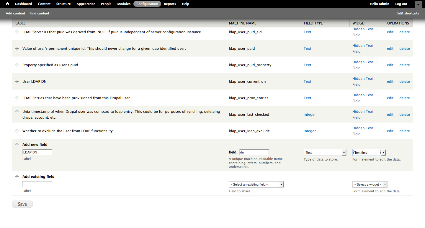Click the Add content shortcut

tap(16, 13)
